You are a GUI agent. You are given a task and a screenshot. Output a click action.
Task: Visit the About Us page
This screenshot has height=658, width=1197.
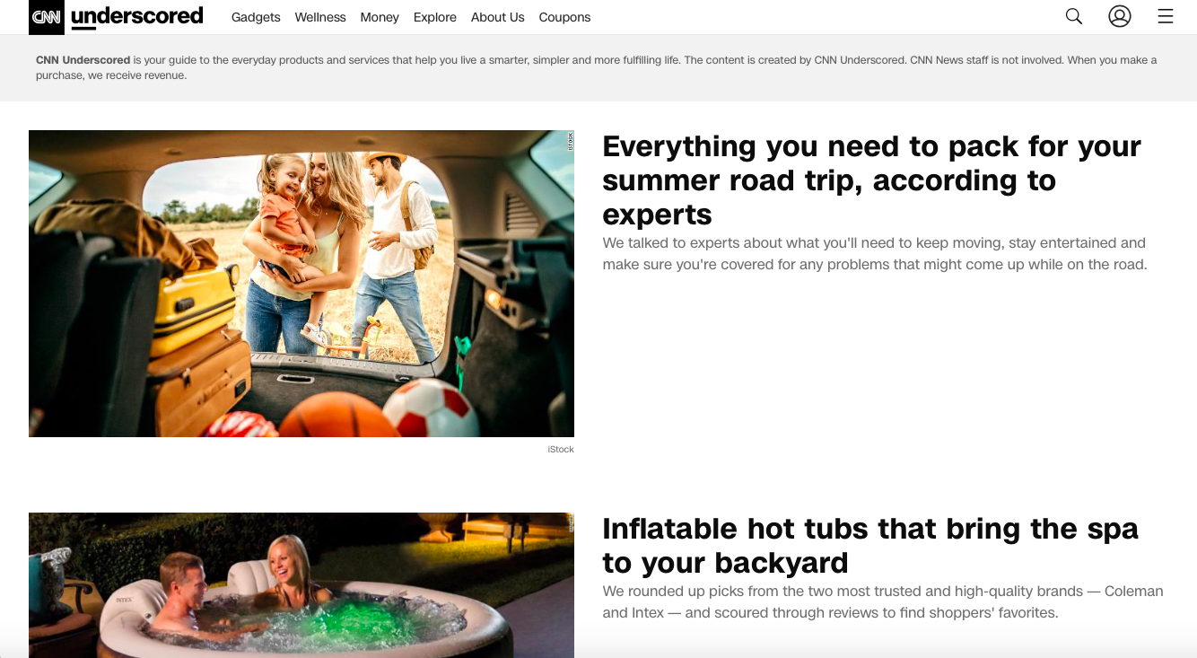[498, 17]
